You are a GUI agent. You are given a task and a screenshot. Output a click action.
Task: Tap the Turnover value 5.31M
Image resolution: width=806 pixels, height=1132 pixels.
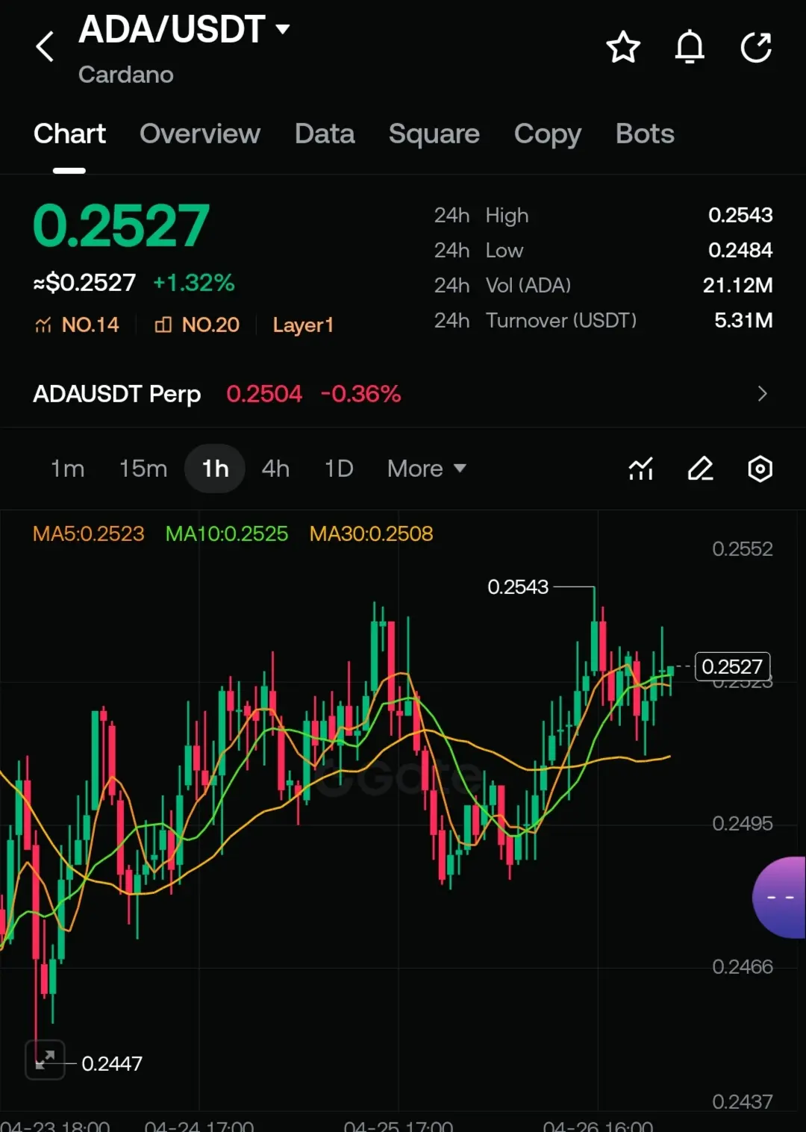743,320
